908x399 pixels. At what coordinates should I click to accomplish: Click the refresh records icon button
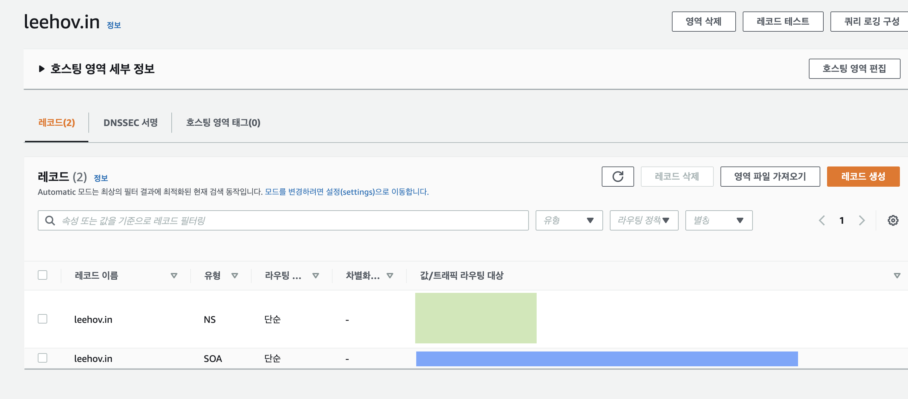(617, 177)
